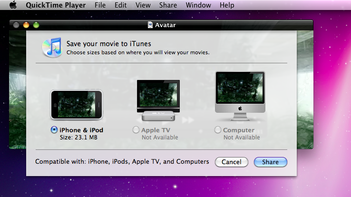Viewport: 351px width, 197px height.
Task: Click 'Not Available' under Computer
Action: coord(242,138)
